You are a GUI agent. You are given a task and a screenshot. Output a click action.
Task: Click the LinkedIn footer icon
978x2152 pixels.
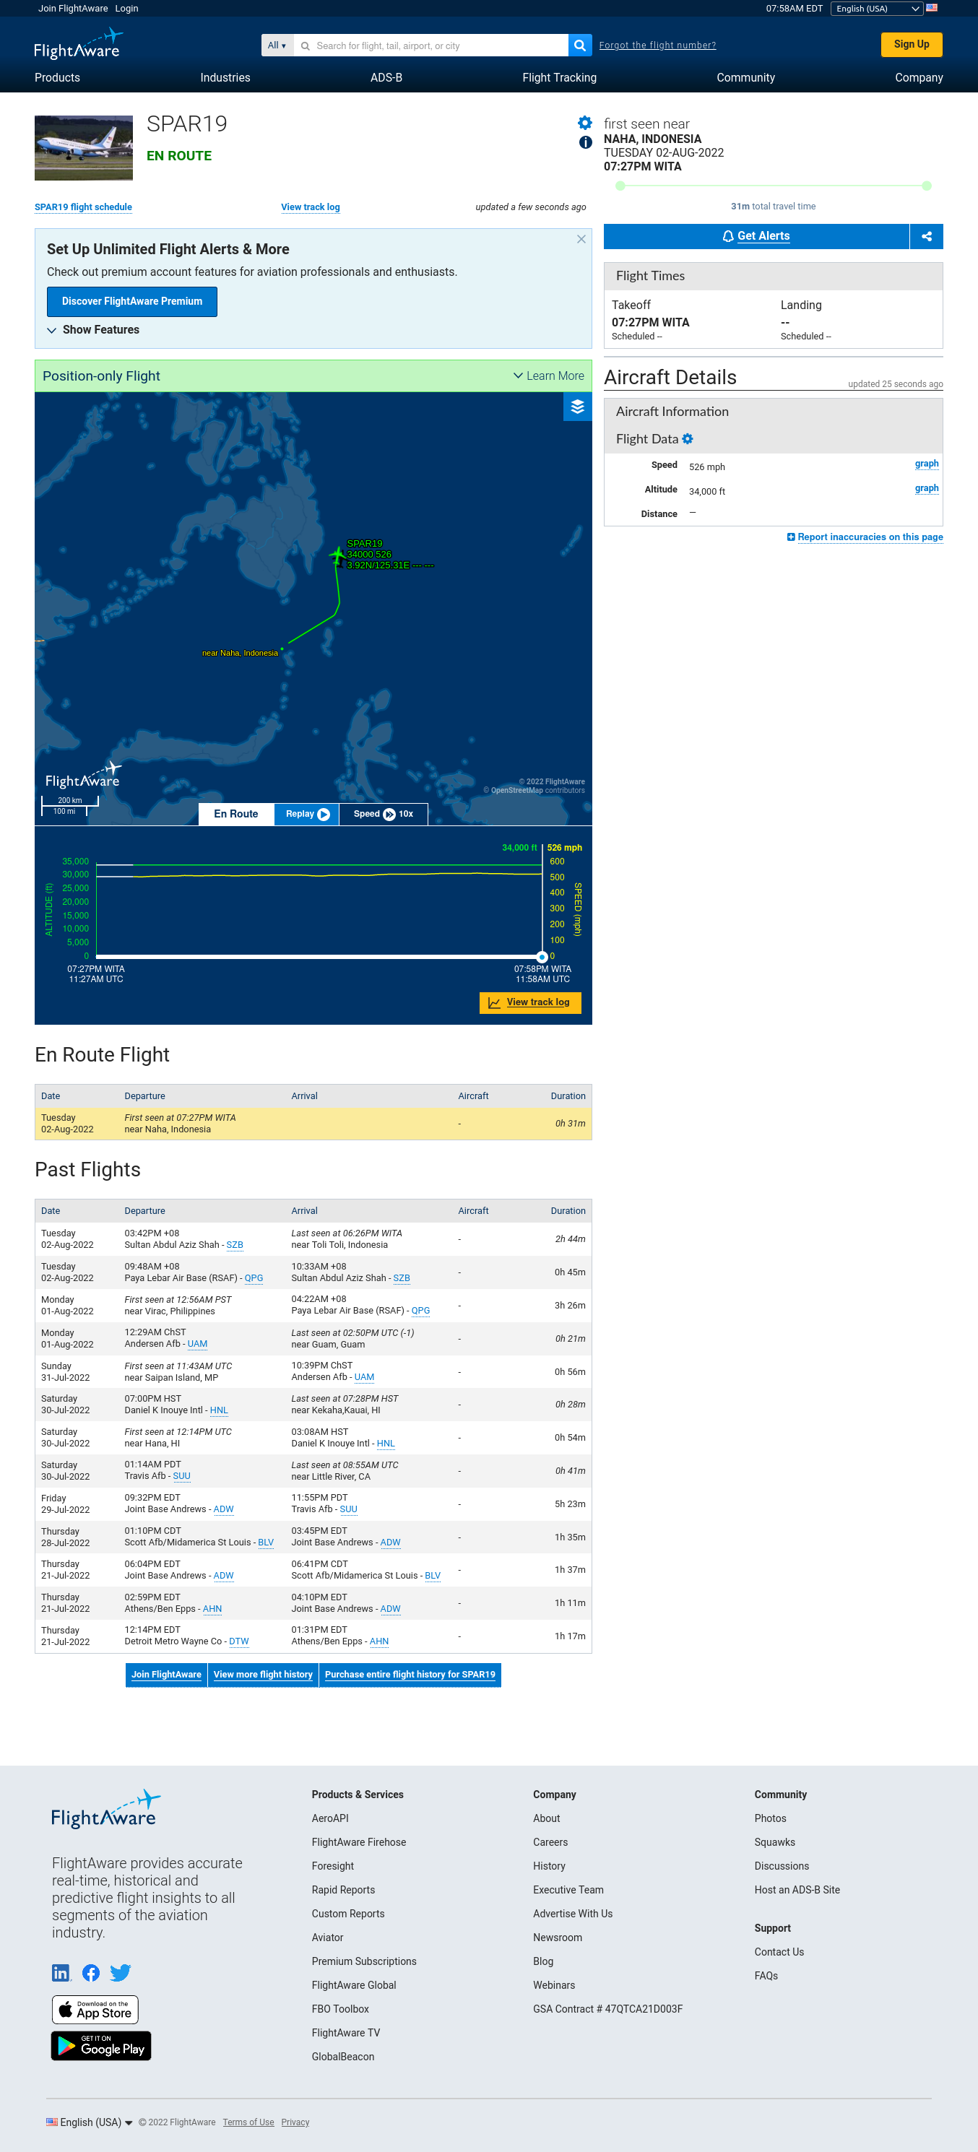click(x=61, y=1972)
